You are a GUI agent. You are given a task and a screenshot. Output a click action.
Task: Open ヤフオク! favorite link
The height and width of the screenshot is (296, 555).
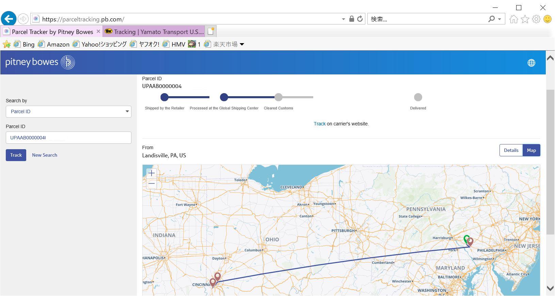click(x=144, y=44)
